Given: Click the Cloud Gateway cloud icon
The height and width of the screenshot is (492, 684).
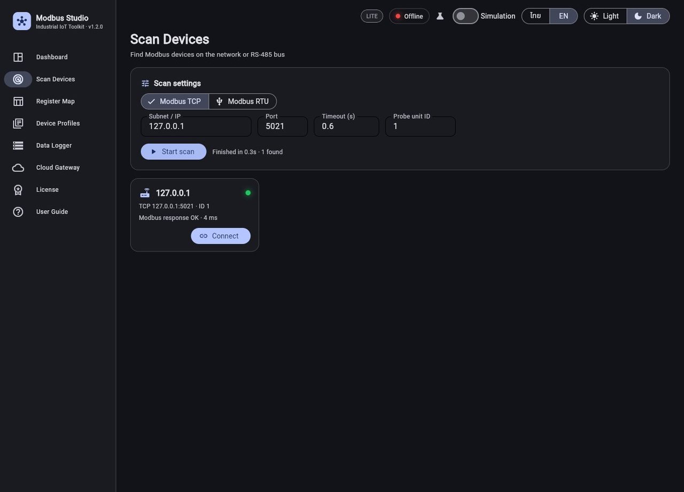Looking at the screenshot, I should coord(18,168).
